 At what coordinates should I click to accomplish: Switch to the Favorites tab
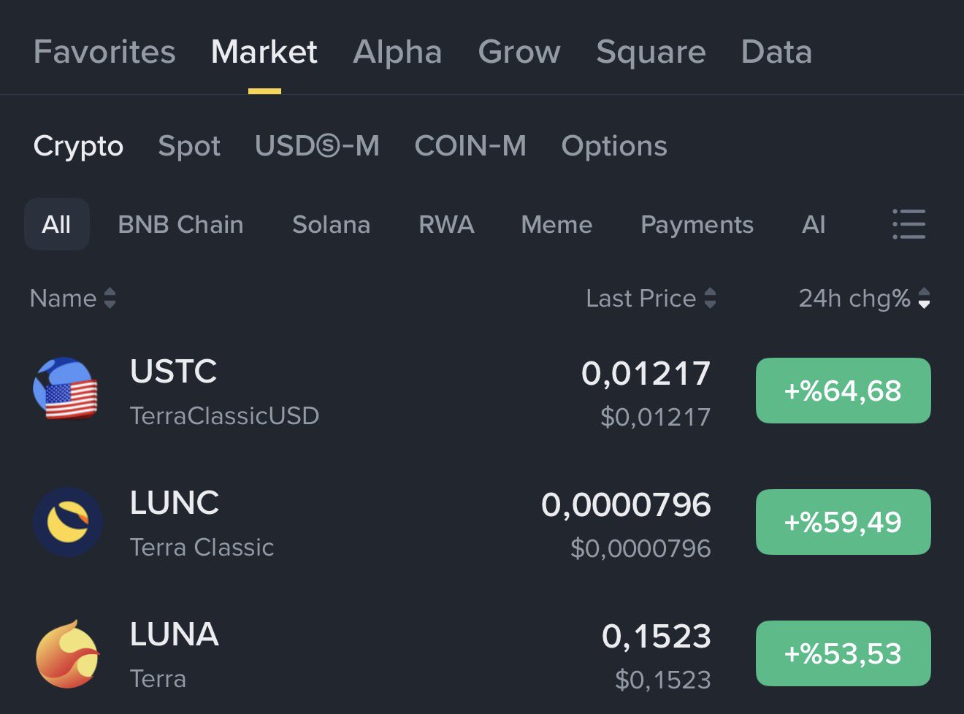pos(104,52)
